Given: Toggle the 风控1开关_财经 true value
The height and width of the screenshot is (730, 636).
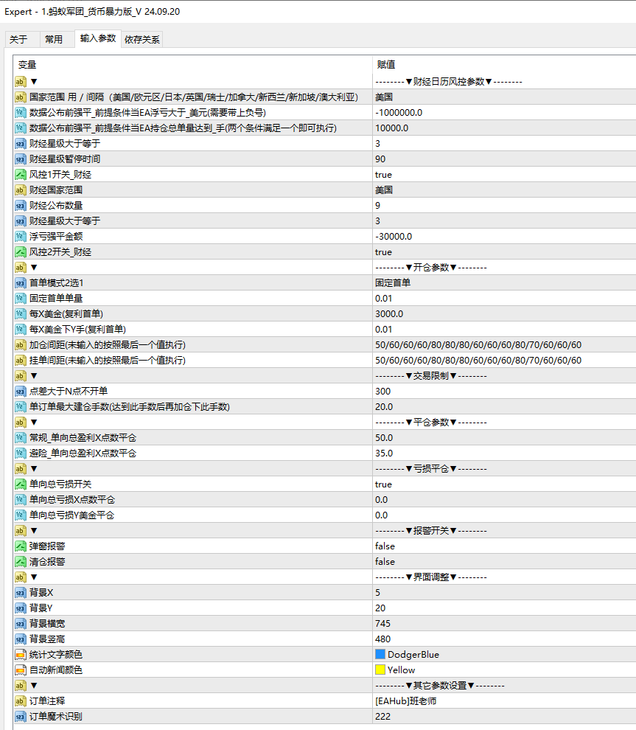Looking at the screenshot, I should click(x=383, y=175).
